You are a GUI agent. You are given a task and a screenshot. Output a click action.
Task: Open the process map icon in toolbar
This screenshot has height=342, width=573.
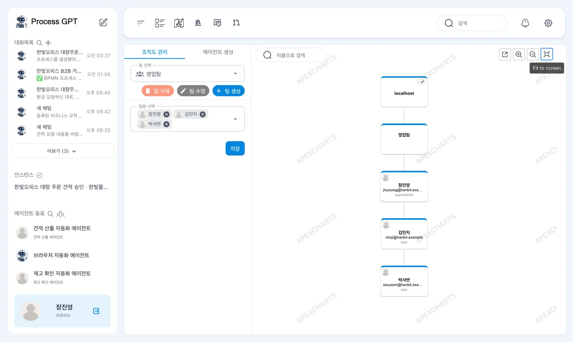179,23
